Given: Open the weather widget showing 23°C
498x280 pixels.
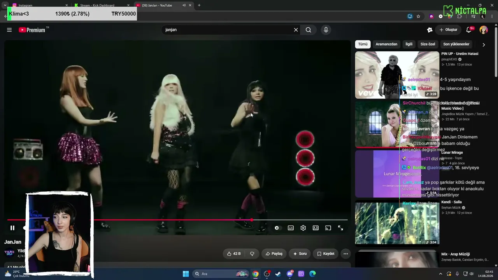Looking at the screenshot, I should (x=16, y=274).
